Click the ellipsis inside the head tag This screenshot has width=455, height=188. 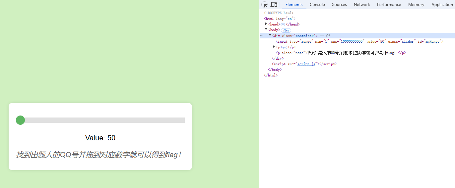click(x=283, y=24)
